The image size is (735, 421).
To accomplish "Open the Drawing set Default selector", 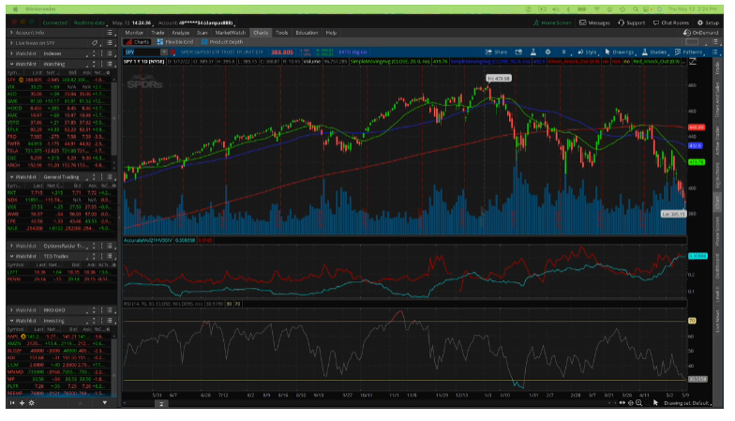I will 687,403.
